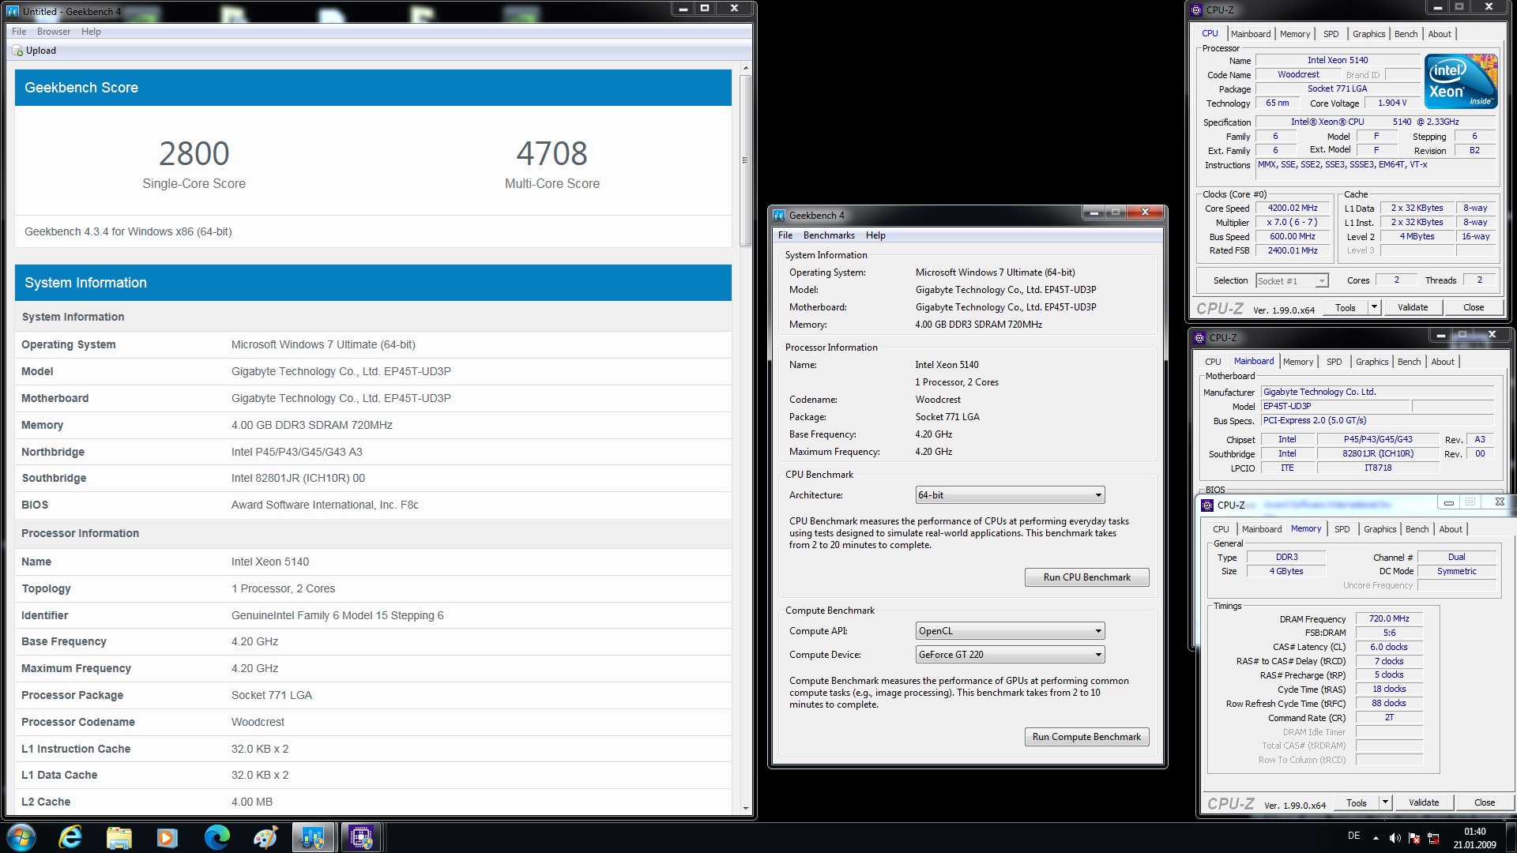Switch to Memory tab in top CPU-Z window

click(x=1295, y=34)
